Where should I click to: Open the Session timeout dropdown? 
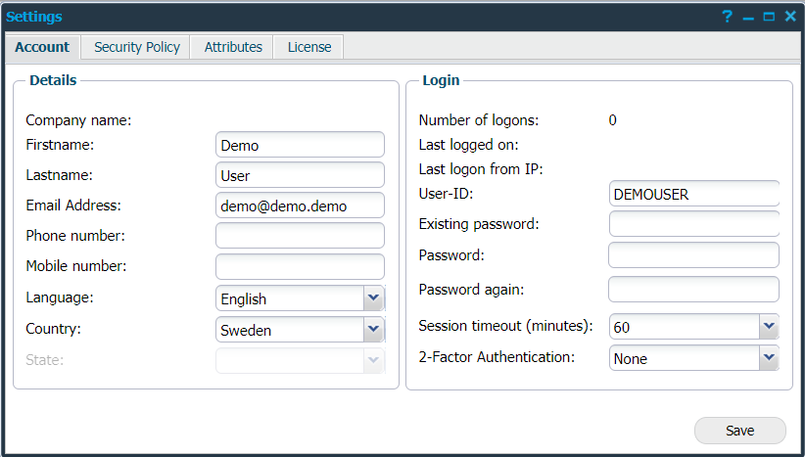pyautogui.click(x=769, y=326)
